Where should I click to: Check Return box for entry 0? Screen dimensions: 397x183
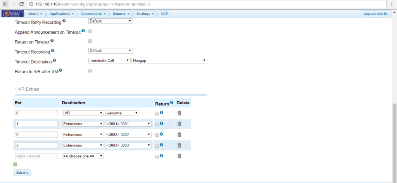click(157, 114)
